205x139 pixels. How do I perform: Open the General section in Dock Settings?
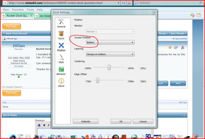point(61,23)
